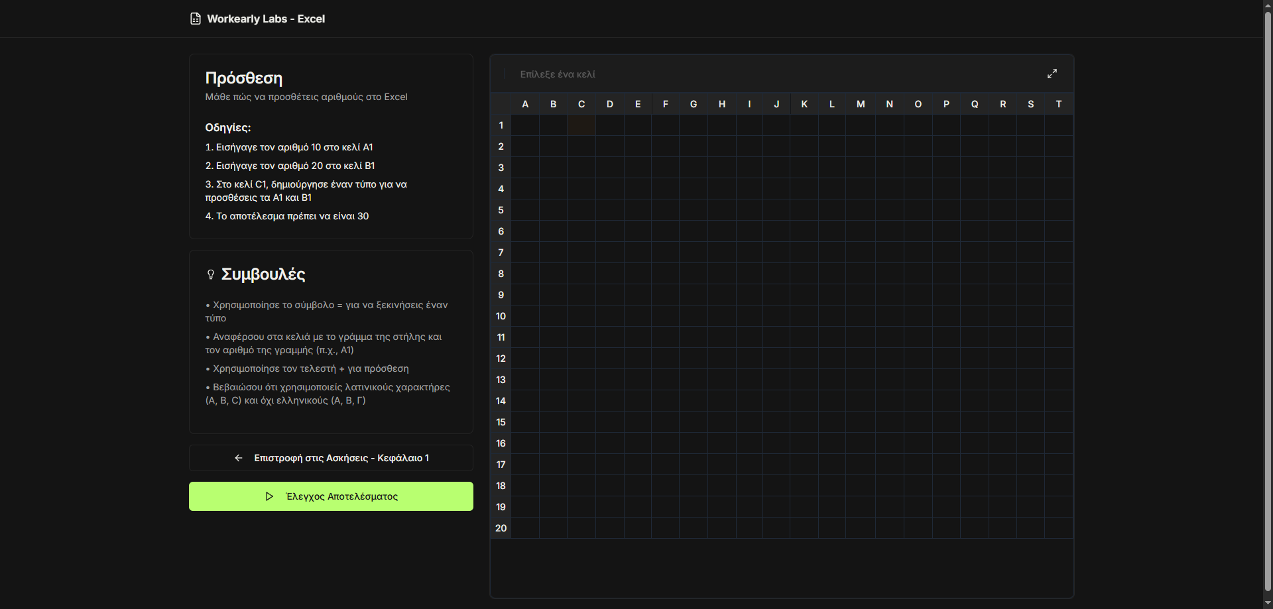This screenshot has height=609, width=1273.
Task: Select cell B1 in the spreadsheet
Action: 554,125
